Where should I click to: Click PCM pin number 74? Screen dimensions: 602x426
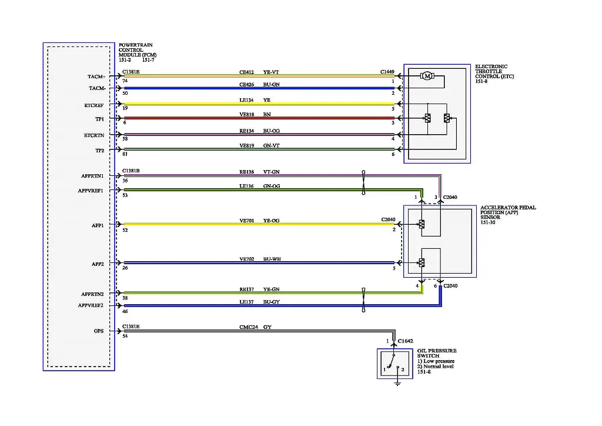pos(125,81)
